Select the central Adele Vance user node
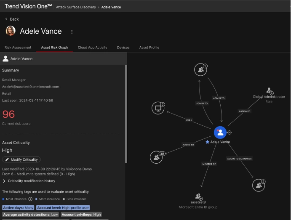291x220 pixels. pos(220,132)
